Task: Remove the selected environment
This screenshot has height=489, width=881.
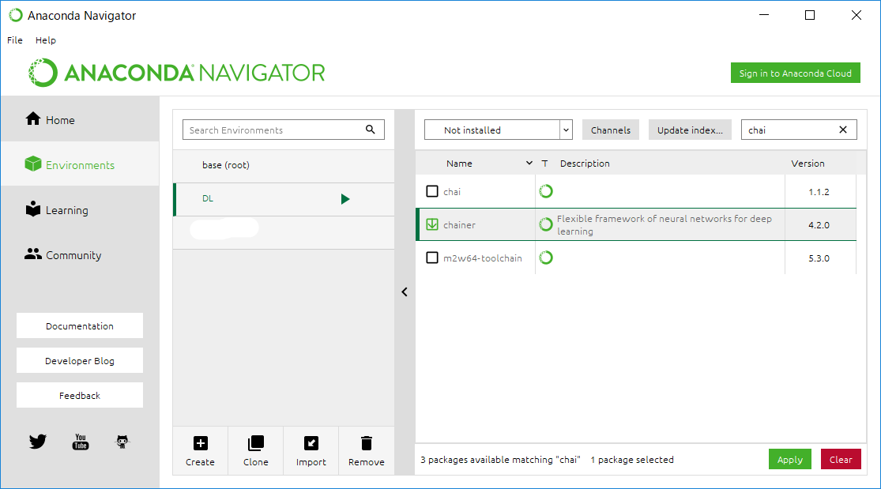Action: coord(366,449)
